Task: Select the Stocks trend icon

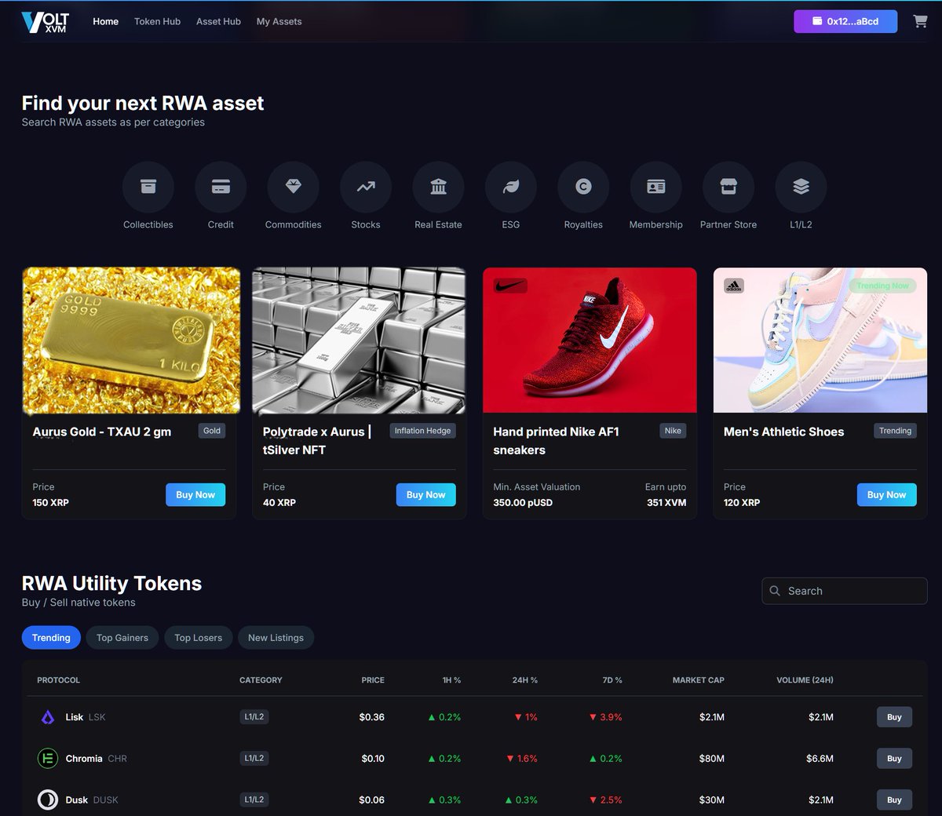Action: point(366,187)
